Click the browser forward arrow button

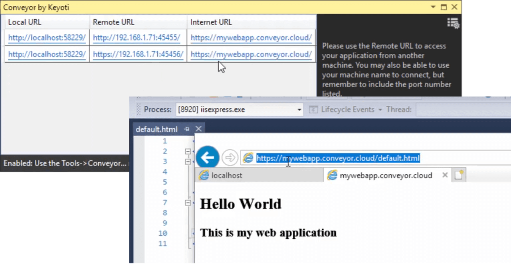(x=230, y=158)
